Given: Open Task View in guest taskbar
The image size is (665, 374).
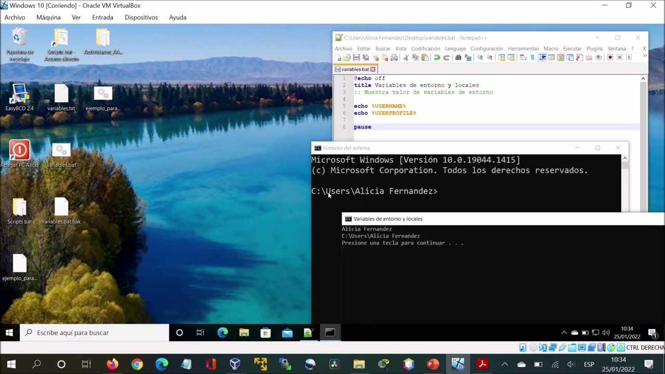Looking at the screenshot, I should click(201, 332).
